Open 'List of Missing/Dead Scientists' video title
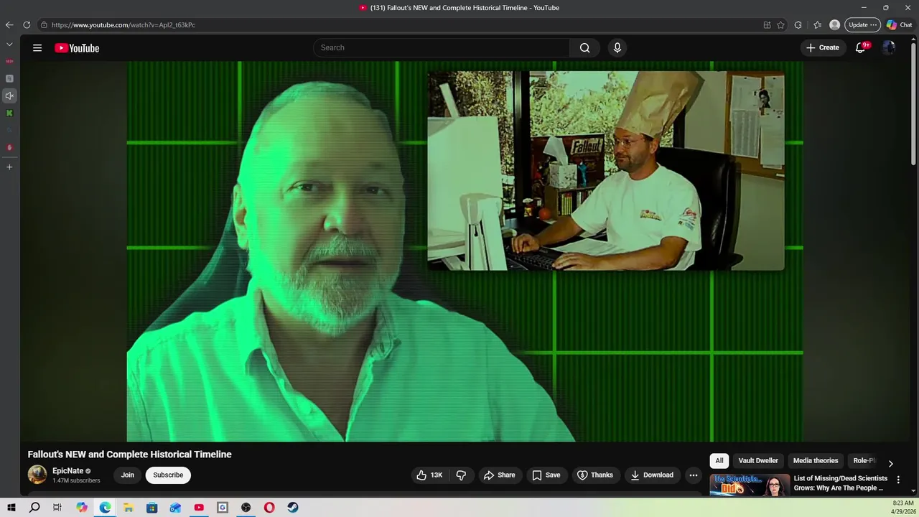This screenshot has height=517, width=919. pyautogui.click(x=841, y=483)
